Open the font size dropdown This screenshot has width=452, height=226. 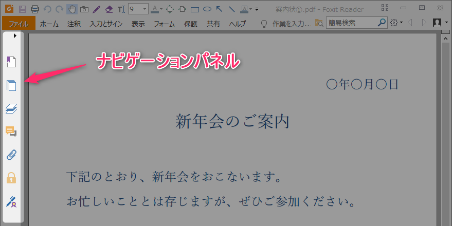point(144,9)
